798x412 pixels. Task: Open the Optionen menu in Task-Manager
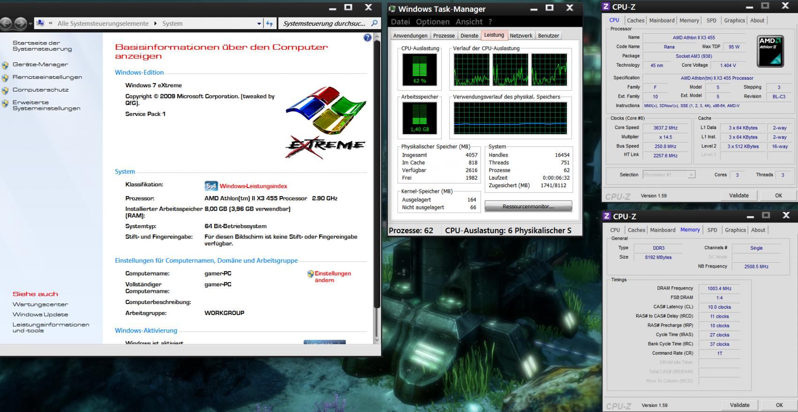[432, 22]
